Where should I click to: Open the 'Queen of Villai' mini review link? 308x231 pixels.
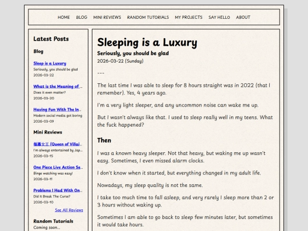click(x=58, y=144)
